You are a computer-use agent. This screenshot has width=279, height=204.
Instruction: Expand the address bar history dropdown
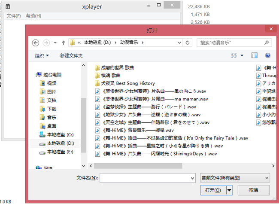point(179,43)
